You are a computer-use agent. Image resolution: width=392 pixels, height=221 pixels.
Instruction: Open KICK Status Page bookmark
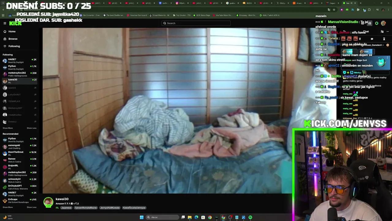coord(202,15)
